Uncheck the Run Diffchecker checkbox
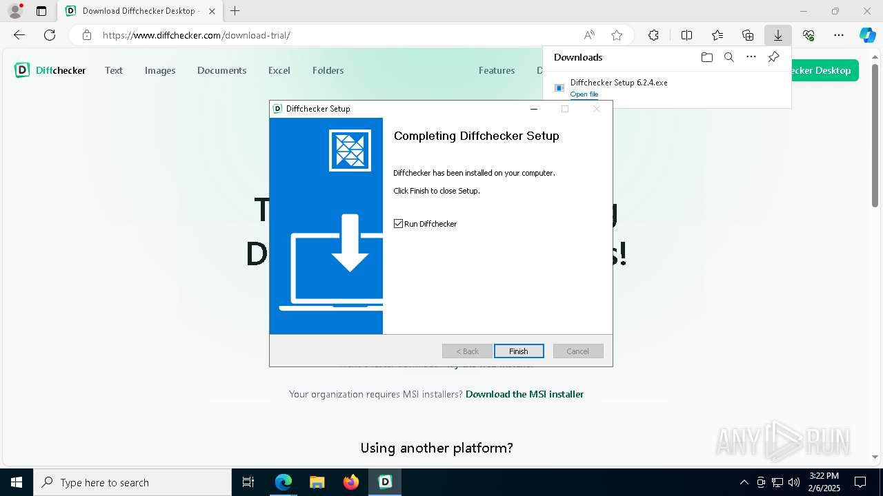The height and width of the screenshot is (496, 883). click(x=398, y=224)
